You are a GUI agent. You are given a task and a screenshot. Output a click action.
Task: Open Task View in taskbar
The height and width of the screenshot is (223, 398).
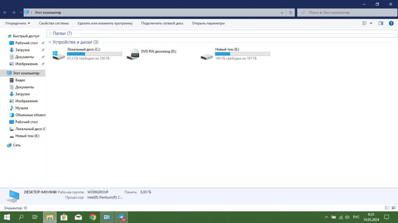[x=35, y=217]
